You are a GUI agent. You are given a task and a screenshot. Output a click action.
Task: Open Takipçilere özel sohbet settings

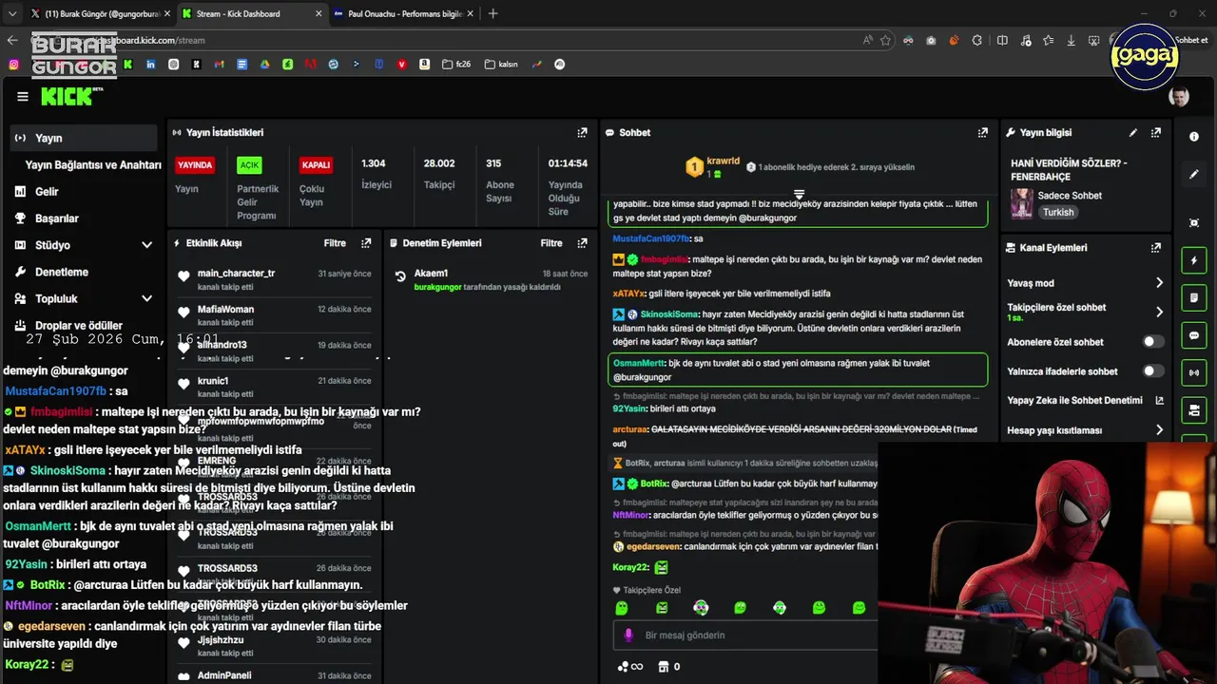(1086, 312)
